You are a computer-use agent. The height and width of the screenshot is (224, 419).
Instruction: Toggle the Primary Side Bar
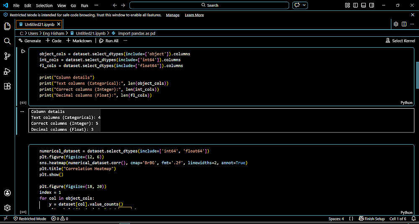pos(355,5)
